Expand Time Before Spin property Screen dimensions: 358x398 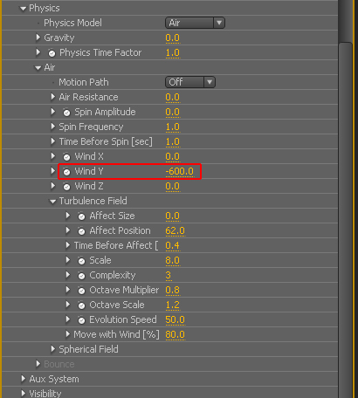pos(52,141)
